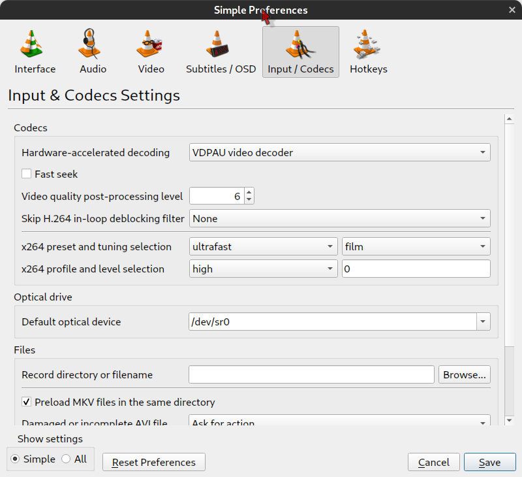Expand the Default optical device dropdown arrow
522x477 pixels.
483,321
